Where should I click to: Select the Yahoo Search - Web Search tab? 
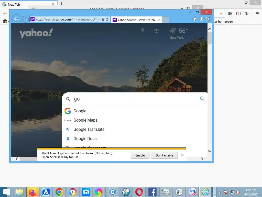(136, 20)
